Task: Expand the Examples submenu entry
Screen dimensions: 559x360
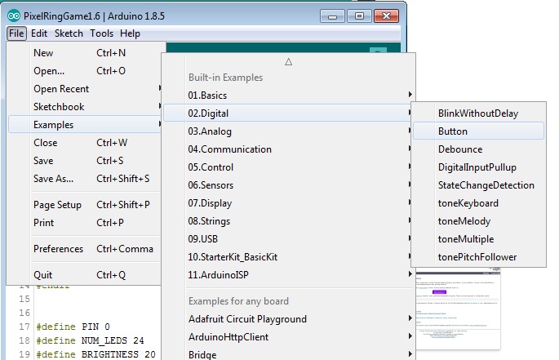Action: [85, 125]
